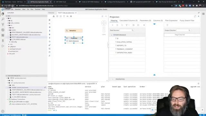Open SALARIES_ANONYMIZED calculation view in Explorer

click(x=26, y=35)
